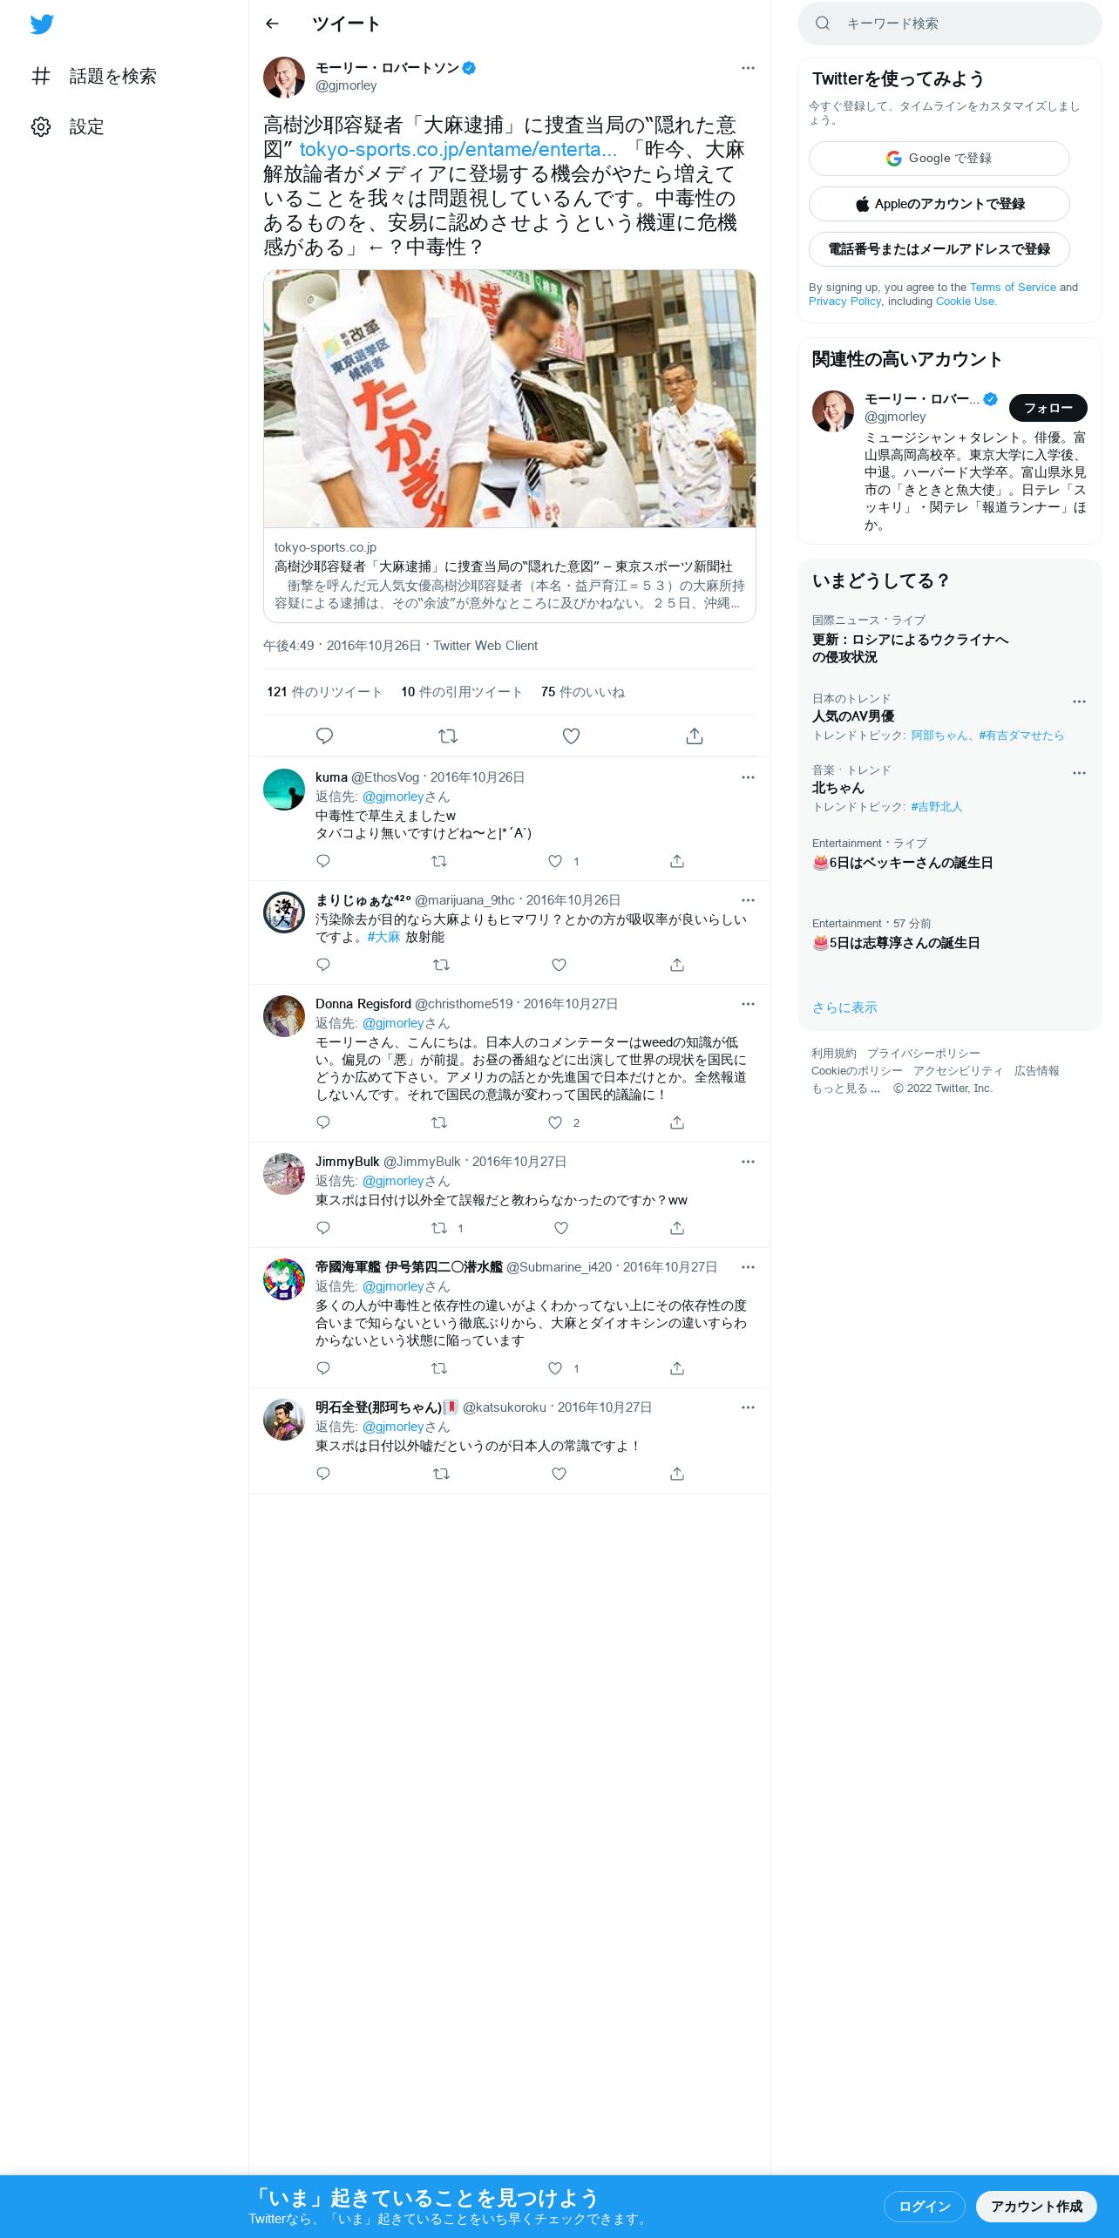Open 設定 in sidebar

[x=68, y=127]
